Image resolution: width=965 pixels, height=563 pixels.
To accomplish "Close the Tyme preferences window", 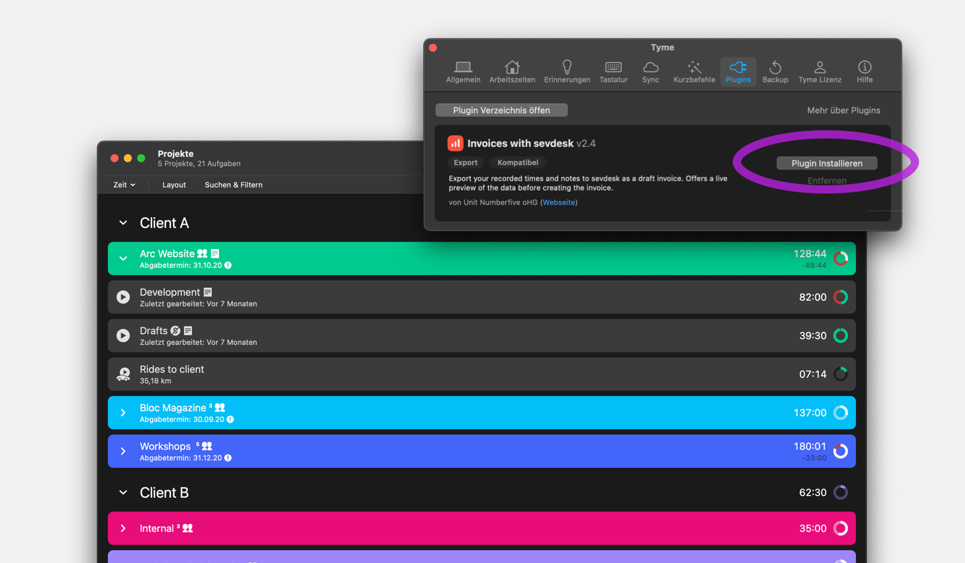I will 433,48.
